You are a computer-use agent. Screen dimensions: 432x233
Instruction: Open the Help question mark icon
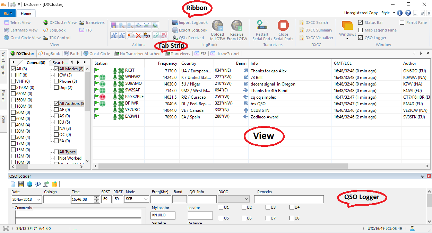pos(408,13)
